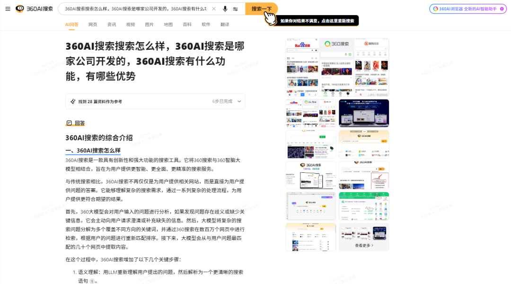Click sparkle icon beside 找到 28 篇资料

[73, 101]
